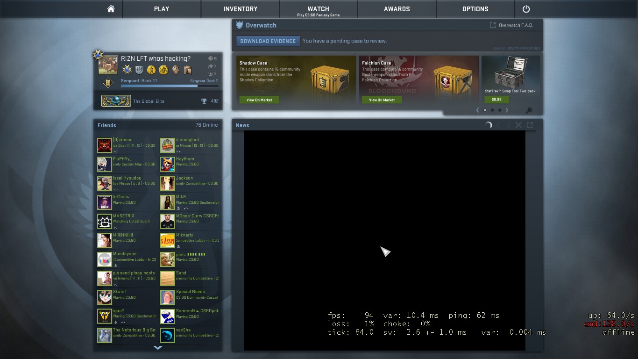Click the friendly commendation smiley icon

210,58
